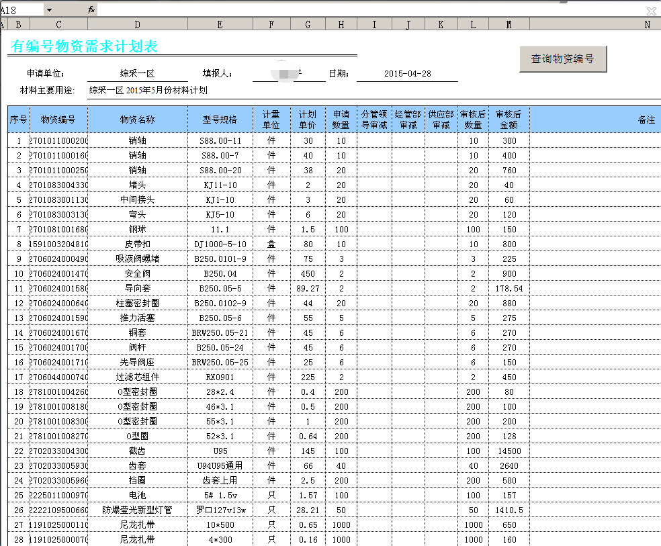The width and height of the screenshot is (661, 546).
Task: Click the fx insert function icon
Action: [91, 10]
